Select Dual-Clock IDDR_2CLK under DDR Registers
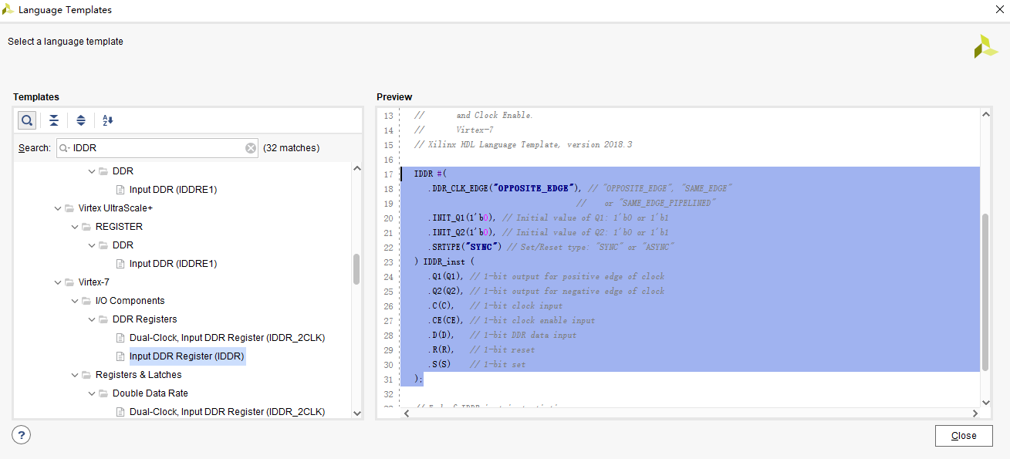 click(x=227, y=338)
